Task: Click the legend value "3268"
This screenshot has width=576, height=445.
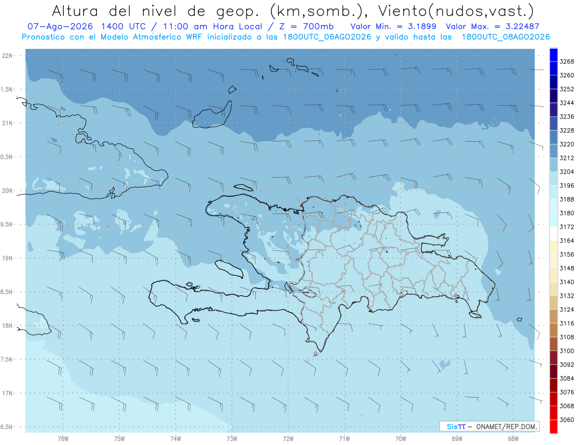Action: [566, 61]
